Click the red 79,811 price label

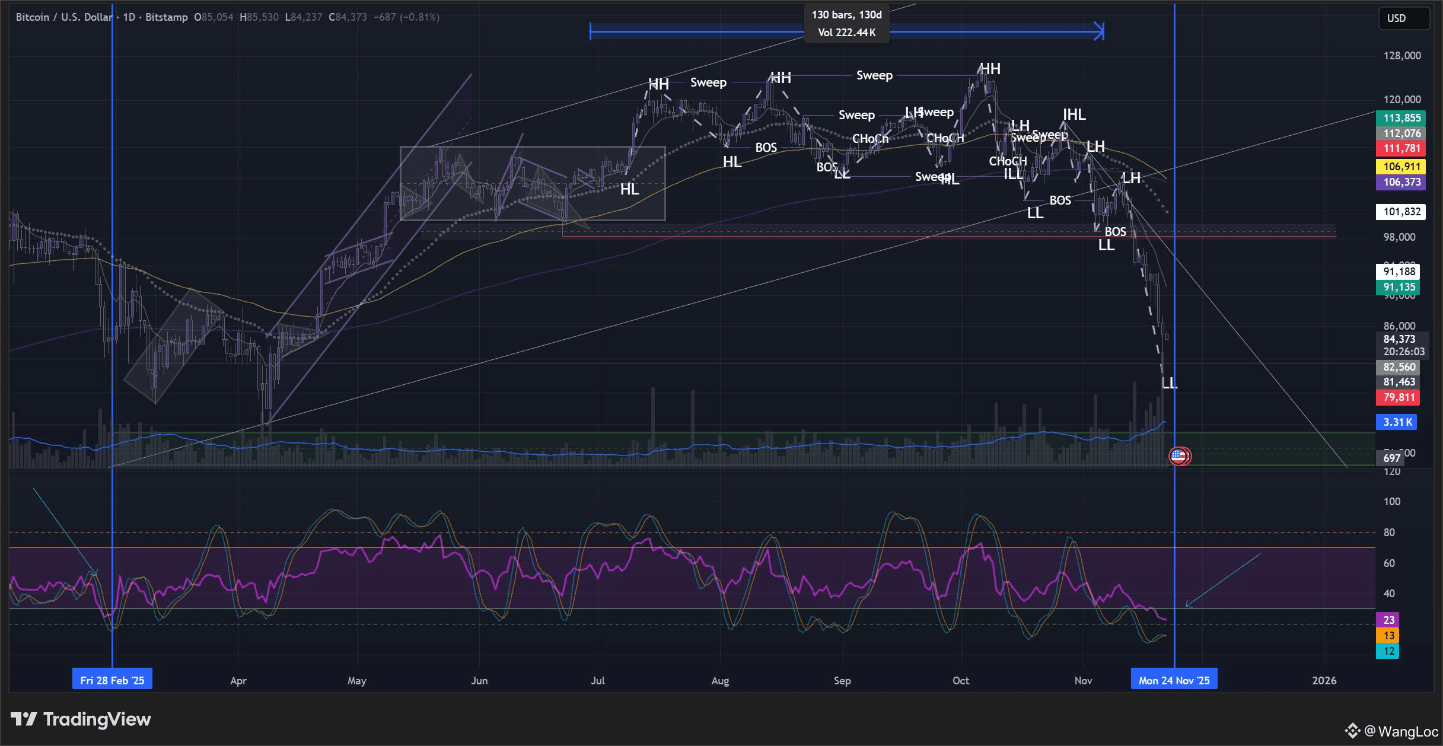1399,397
